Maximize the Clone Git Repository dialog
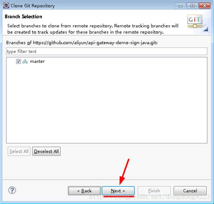Screen dimensions: 214x204 tap(192, 6)
